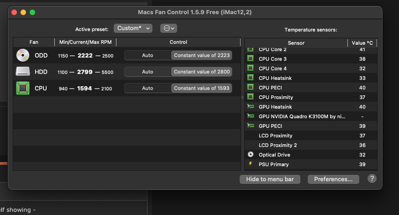The height and width of the screenshot is (215, 399).
Task: Click the HDD fan name label
Action: click(41, 72)
